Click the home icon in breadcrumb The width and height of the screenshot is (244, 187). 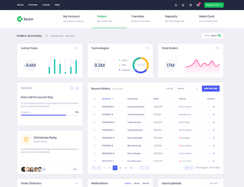pos(47,36)
